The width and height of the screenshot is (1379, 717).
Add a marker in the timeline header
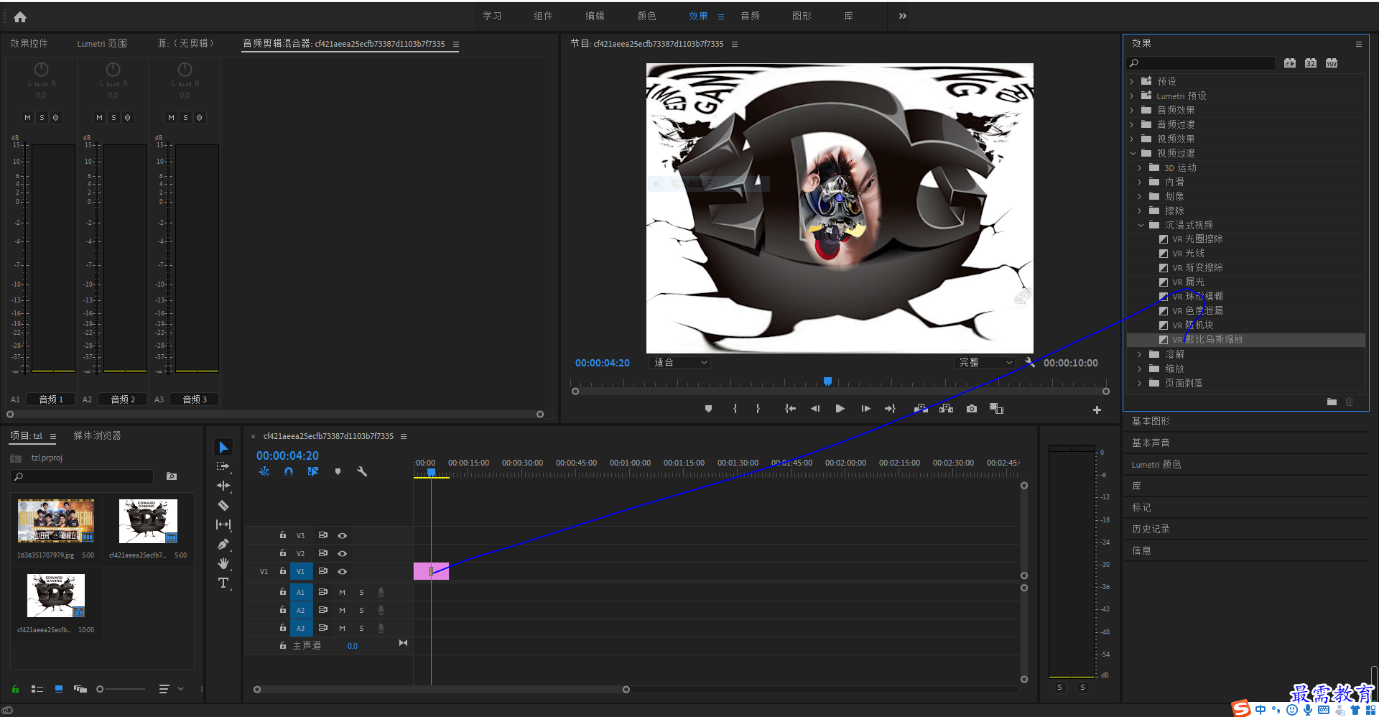click(x=338, y=471)
